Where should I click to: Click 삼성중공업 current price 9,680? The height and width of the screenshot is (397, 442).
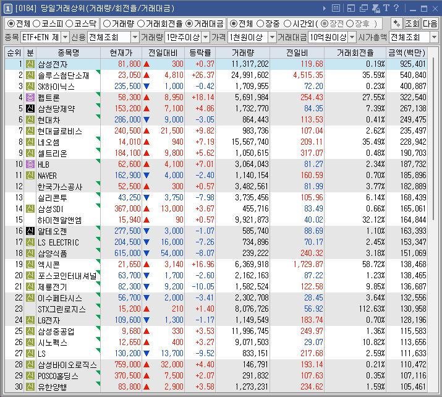pyautogui.click(x=131, y=331)
